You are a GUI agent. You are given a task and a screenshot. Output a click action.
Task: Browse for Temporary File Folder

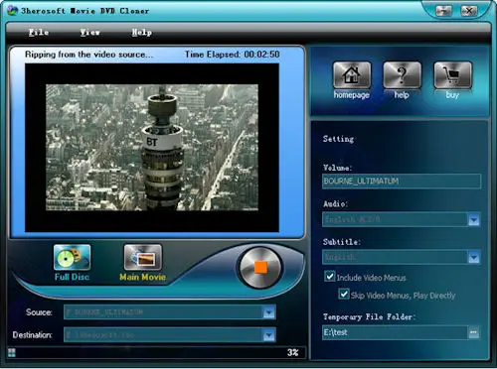(474, 332)
